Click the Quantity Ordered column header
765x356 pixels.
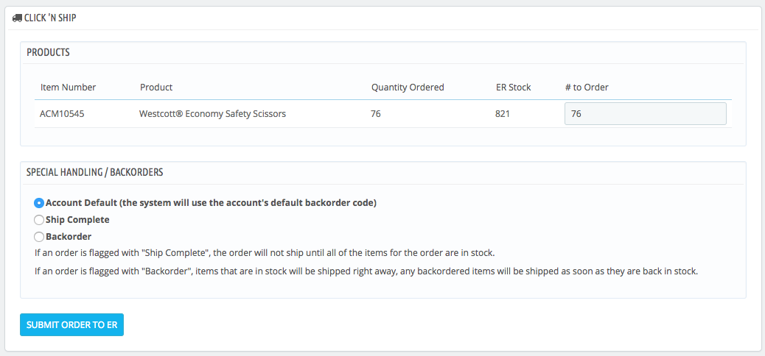pos(408,88)
